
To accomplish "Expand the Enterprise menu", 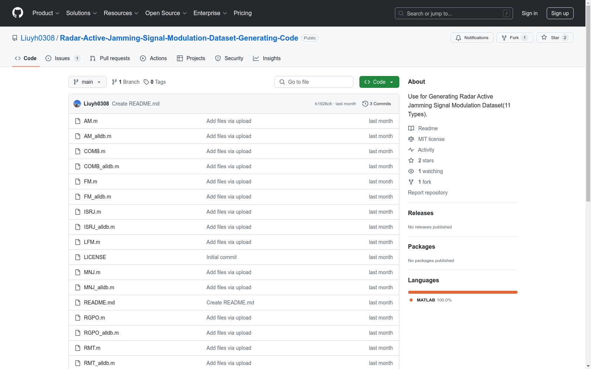I will coord(210,13).
